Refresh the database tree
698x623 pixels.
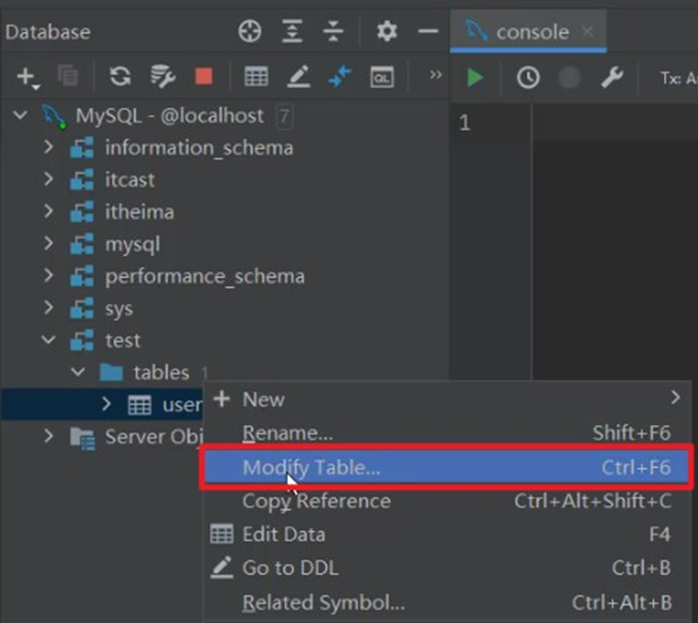[x=120, y=77]
